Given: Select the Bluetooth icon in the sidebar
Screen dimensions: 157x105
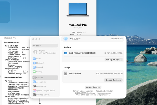Looking at the screenshot, I should (34, 63).
